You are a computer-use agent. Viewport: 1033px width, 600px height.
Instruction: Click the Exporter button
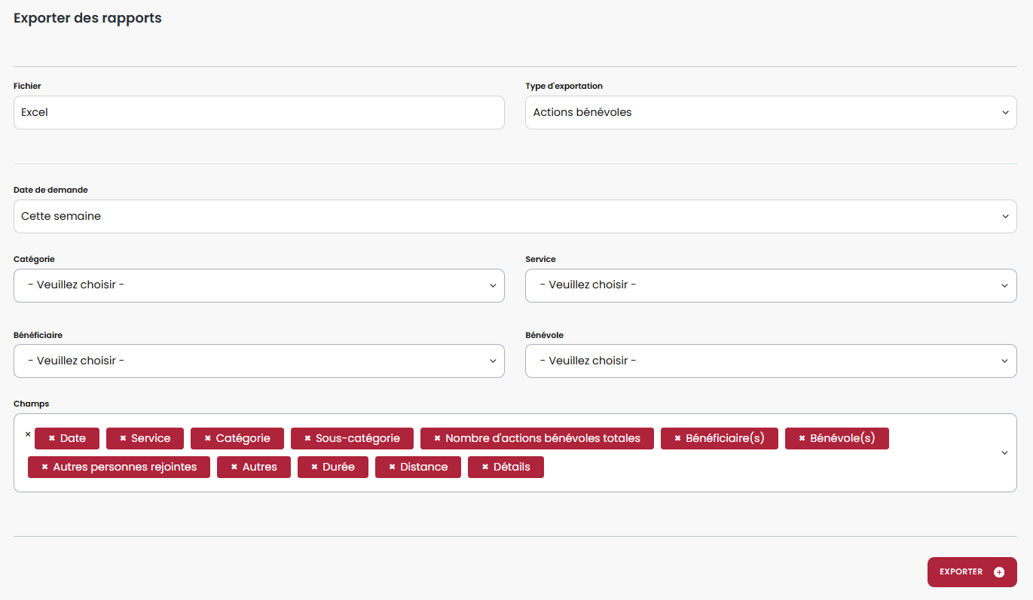tap(971, 572)
